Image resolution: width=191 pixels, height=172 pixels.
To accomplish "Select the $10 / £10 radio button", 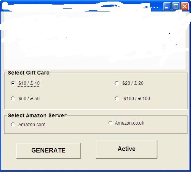I will [x=13, y=83].
